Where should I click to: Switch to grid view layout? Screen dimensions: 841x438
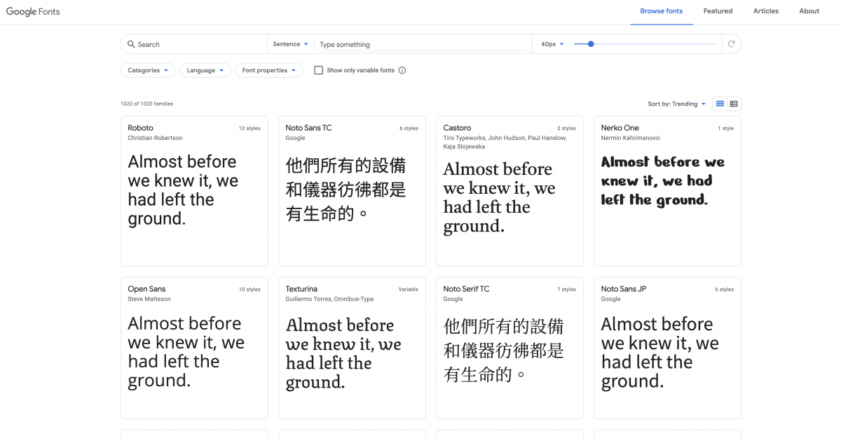point(720,104)
